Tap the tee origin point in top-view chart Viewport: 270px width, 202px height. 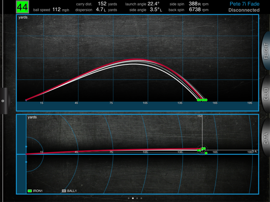coord(26,154)
